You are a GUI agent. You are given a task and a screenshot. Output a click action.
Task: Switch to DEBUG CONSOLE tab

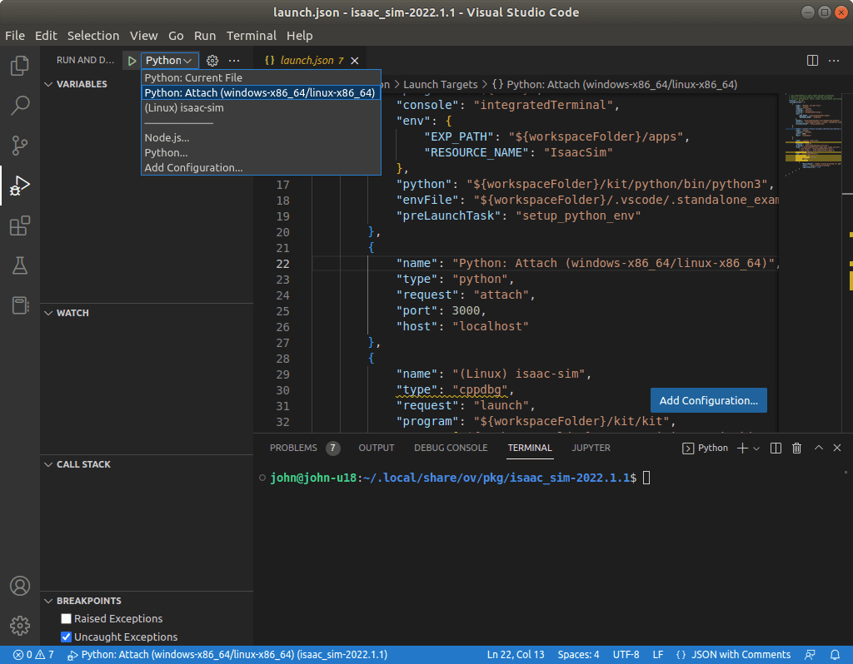tap(451, 448)
